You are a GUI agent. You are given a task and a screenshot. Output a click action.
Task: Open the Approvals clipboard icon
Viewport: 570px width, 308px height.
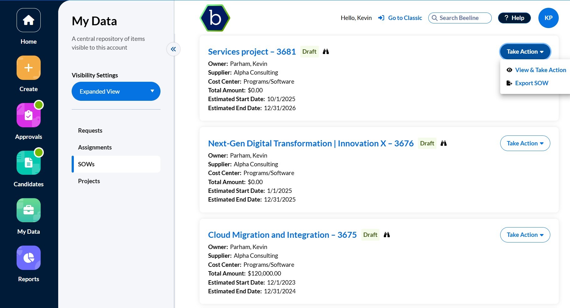click(28, 115)
